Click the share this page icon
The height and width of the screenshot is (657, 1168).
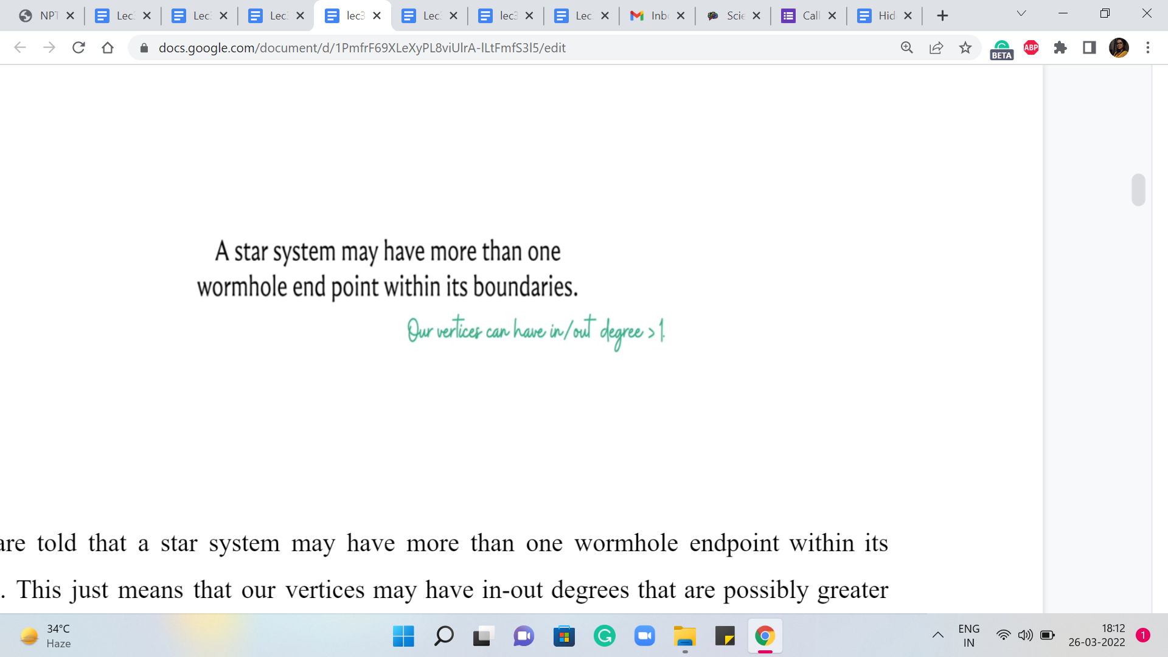point(936,47)
